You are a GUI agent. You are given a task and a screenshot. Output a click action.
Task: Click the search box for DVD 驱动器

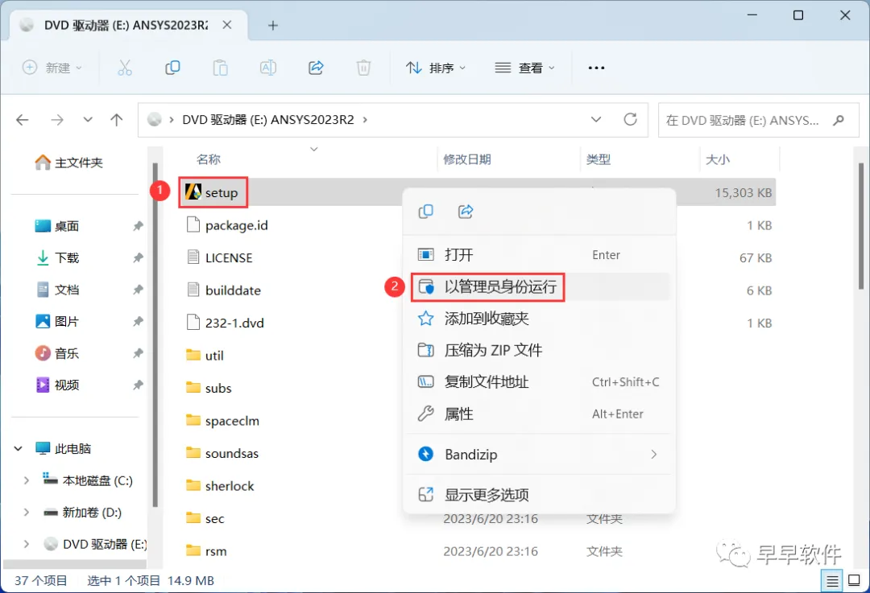[x=759, y=120]
